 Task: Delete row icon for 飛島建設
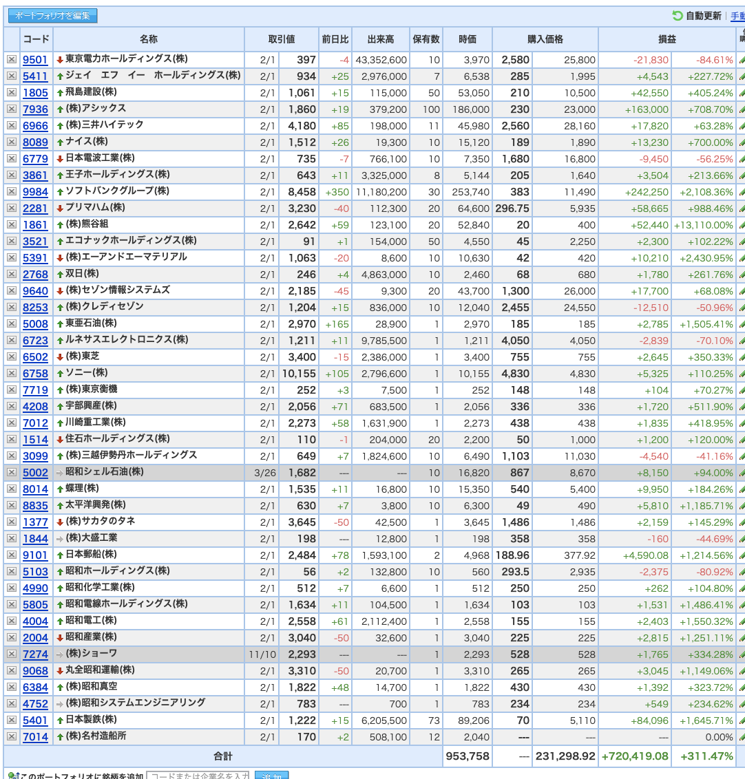tap(12, 92)
